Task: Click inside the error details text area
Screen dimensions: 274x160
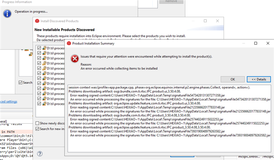Action: pyautogui.click(x=170, y=119)
